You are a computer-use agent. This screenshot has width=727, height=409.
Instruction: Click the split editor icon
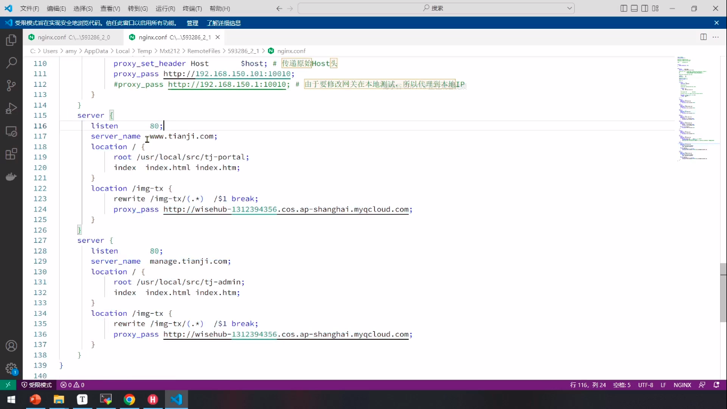[x=704, y=37]
